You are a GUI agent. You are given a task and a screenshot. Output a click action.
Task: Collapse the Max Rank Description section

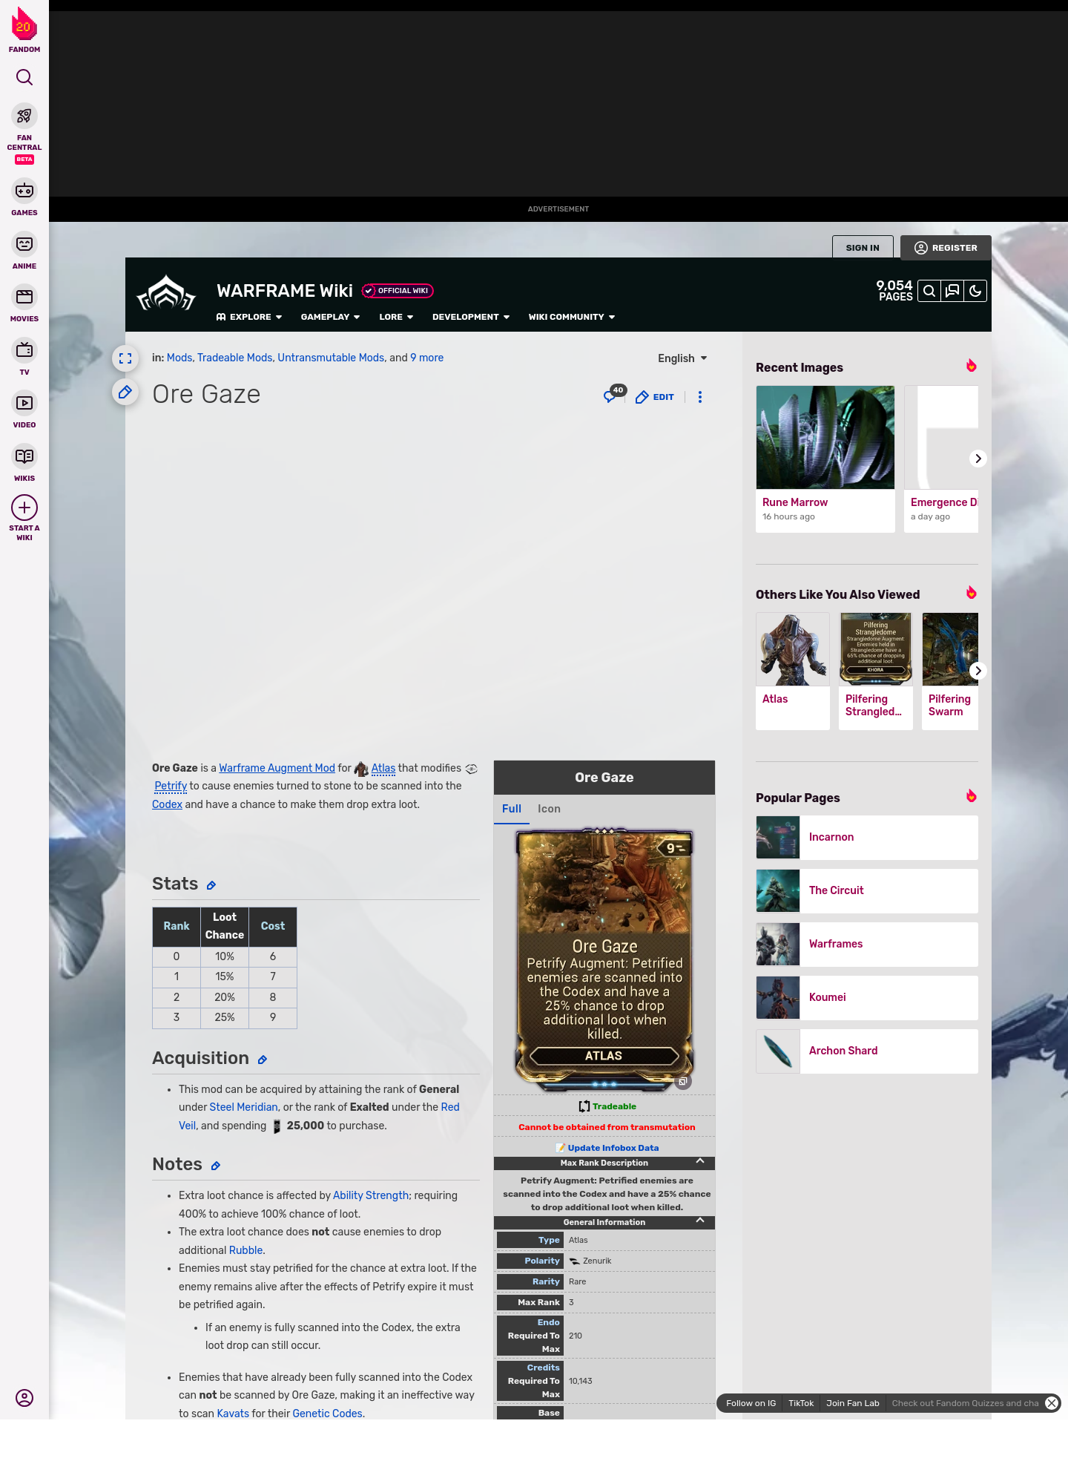tap(604, 1163)
